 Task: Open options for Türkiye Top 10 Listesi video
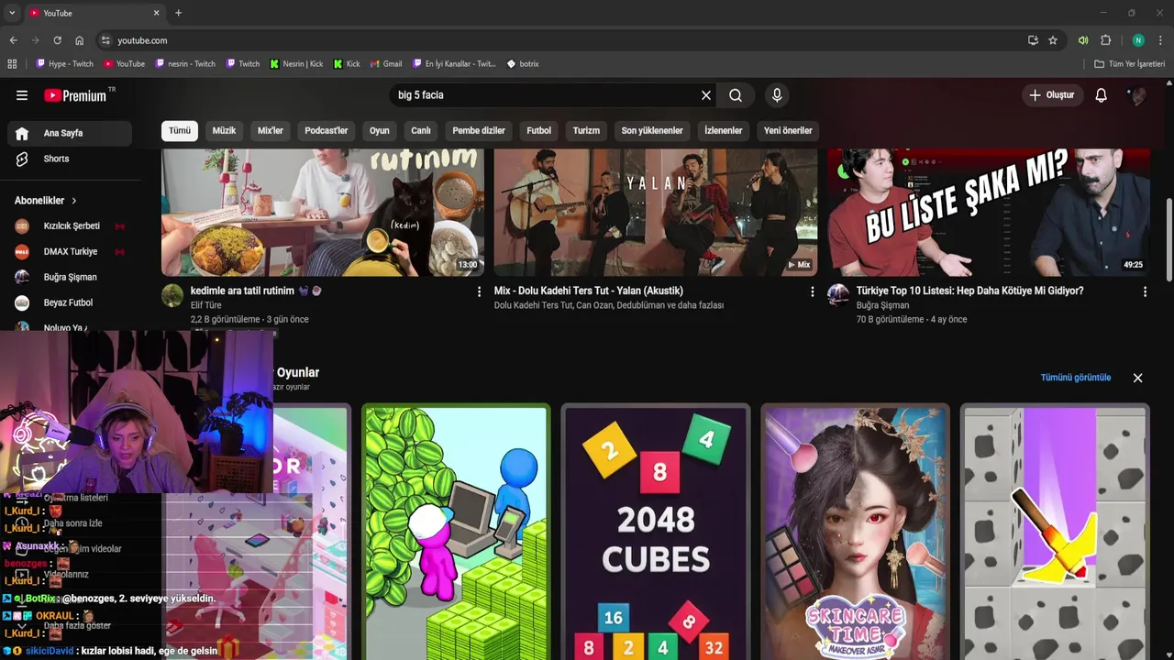point(1145,291)
